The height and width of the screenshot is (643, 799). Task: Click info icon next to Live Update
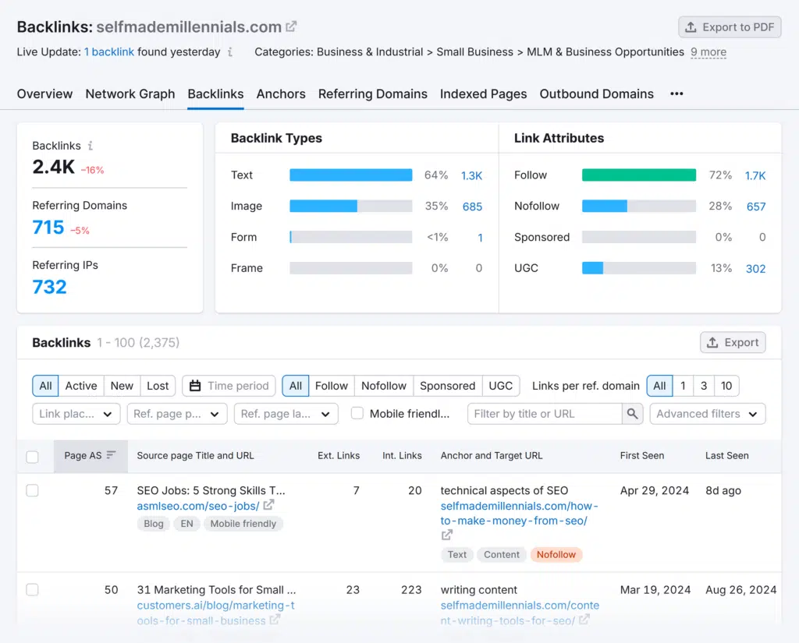[230, 52]
